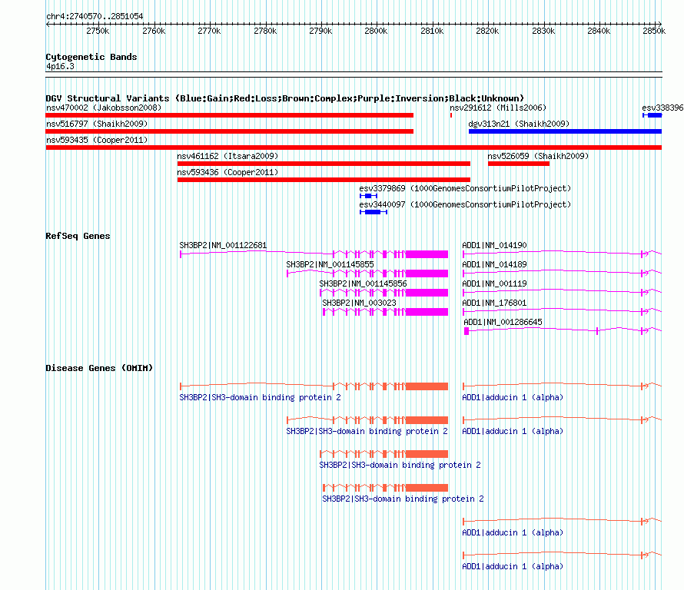This screenshot has height=590, width=684.
Task: Click the 2770k ruler position
Action: 209,31
